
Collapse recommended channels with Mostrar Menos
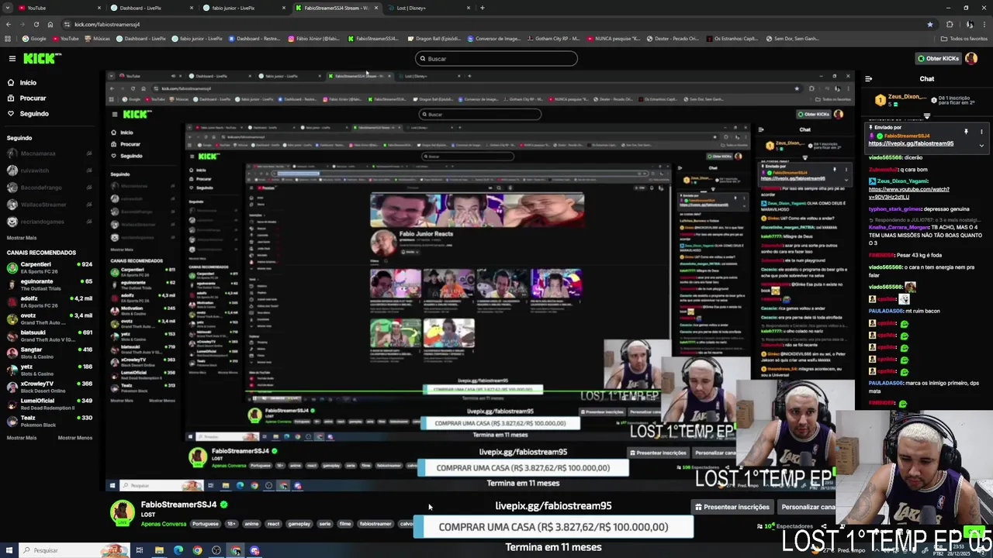coord(75,438)
